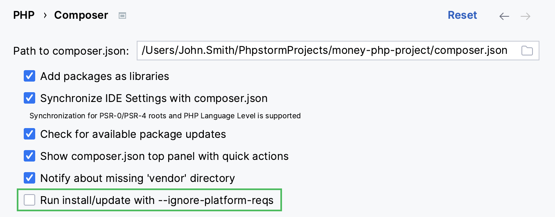Click the '--ignore-platform-reqs' option label text
Screen dimensions: 555x217
(x=157, y=200)
